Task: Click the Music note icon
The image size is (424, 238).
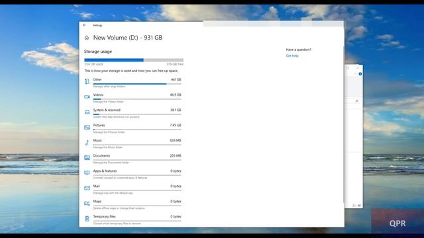Action: point(87,143)
